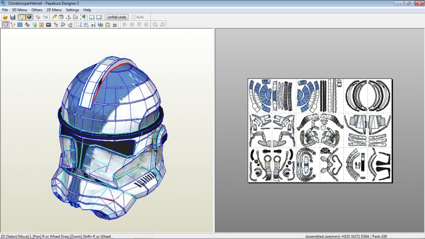Click the insert image tool icon
Viewport: 425px width, 239px height.
48,25
